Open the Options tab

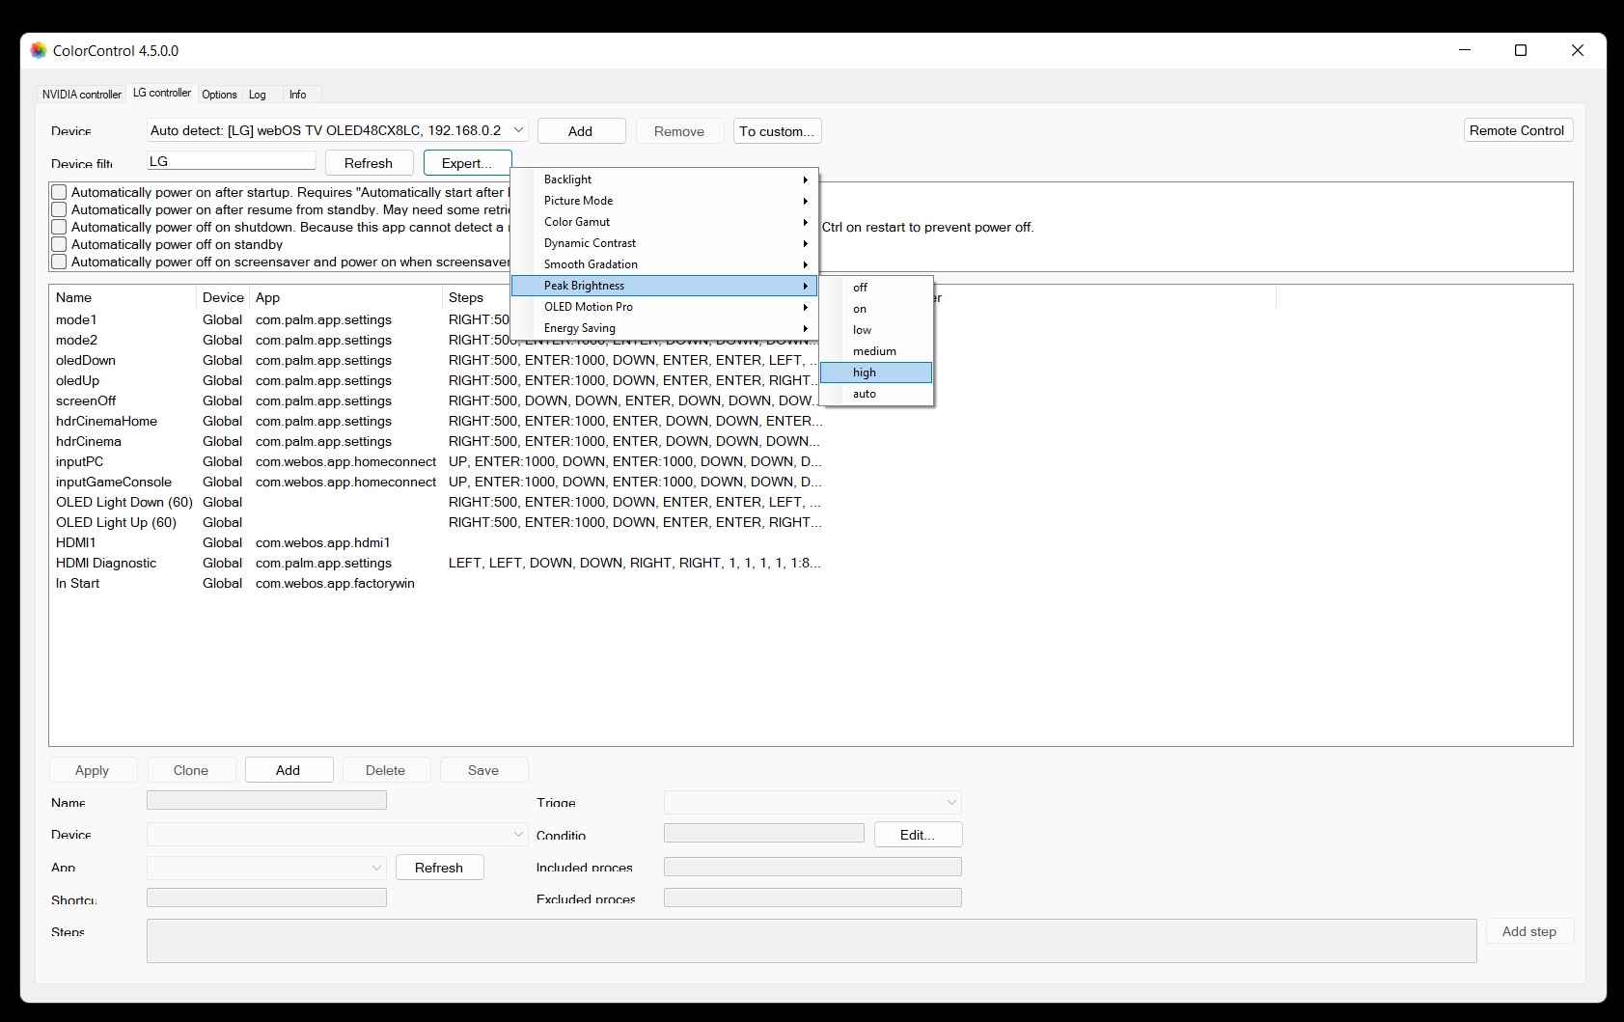(x=219, y=95)
